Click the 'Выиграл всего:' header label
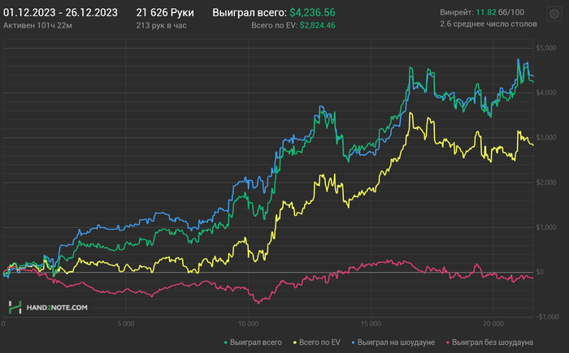This screenshot has width=569, height=353. tap(250, 13)
